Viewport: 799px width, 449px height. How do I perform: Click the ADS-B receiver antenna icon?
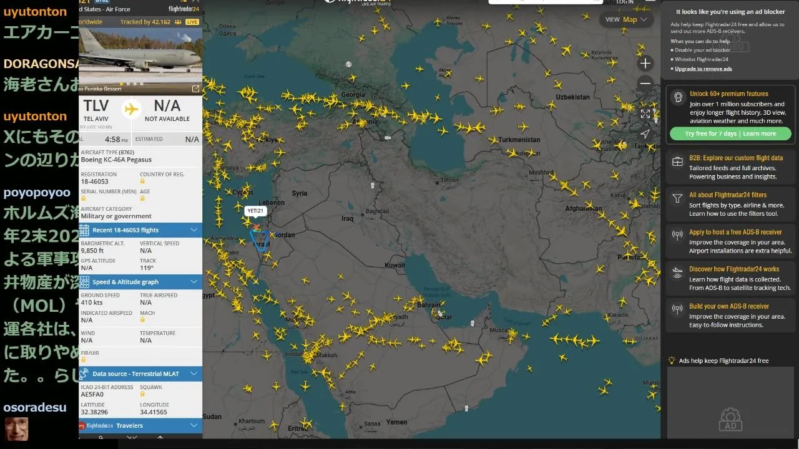coord(677,235)
